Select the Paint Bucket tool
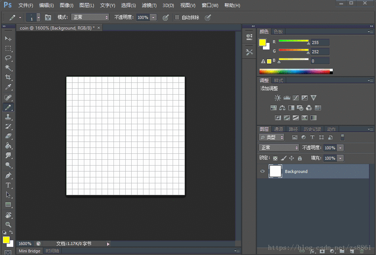The image size is (376, 255). [x=8, y=146]
